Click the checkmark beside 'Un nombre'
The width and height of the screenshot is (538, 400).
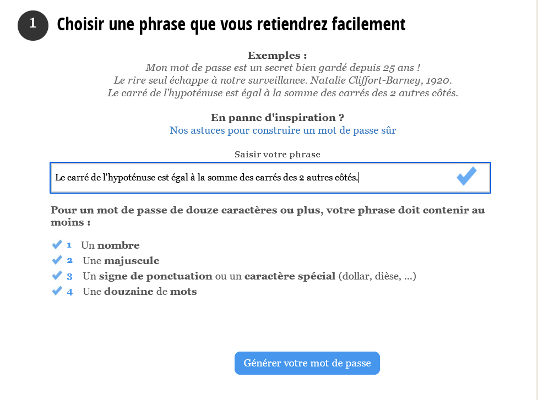click(x=57, y=244)
